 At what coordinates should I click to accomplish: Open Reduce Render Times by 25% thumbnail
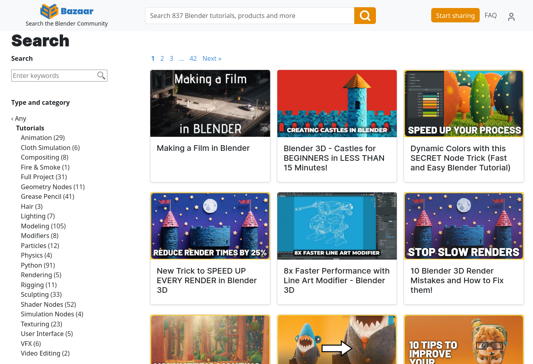tap(210, 226)
